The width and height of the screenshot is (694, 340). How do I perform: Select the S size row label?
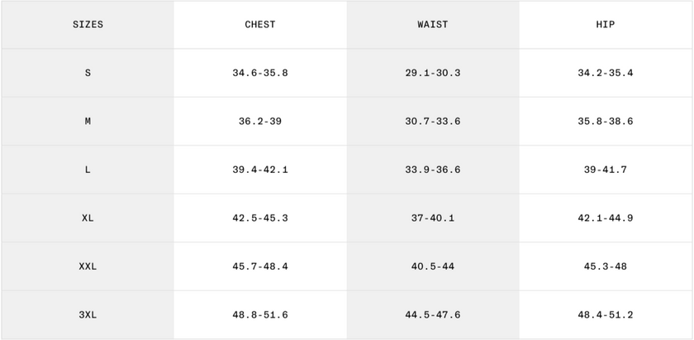(x=88, y=73)
